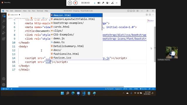The width and height of the screenshot is (187, 105).
Task: Click the editor horizontal scrollbar
Action: (x=71, y=87)
